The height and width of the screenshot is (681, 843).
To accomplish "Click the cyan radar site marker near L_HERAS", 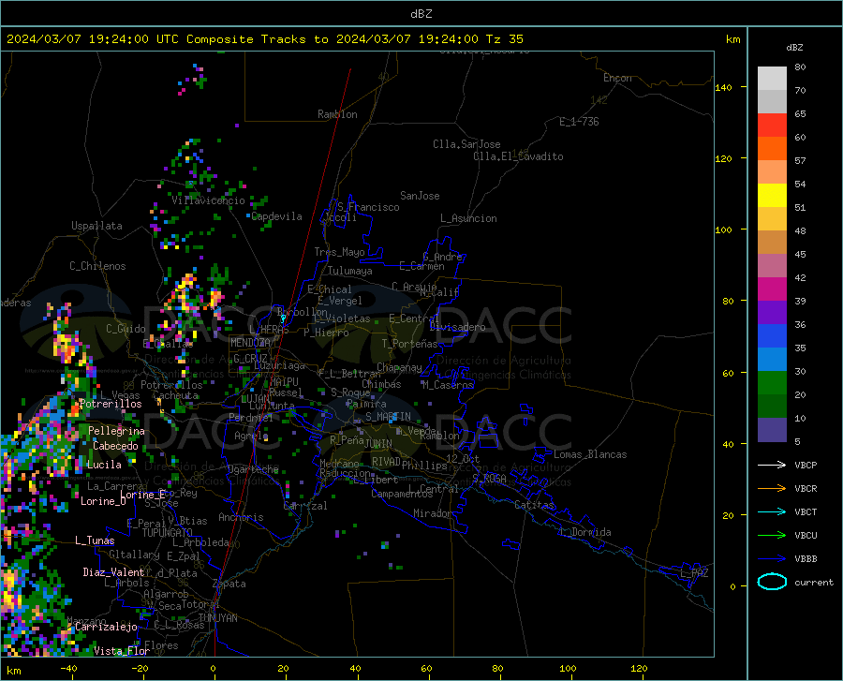I will [283, 318].
